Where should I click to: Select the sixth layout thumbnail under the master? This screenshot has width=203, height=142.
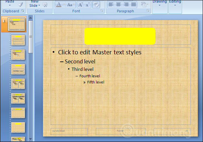pyautogui.click(x=18, y=113)
